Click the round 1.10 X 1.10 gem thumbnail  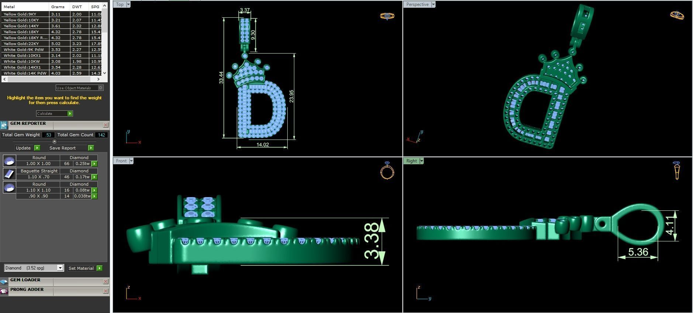[x=9, y=187]
